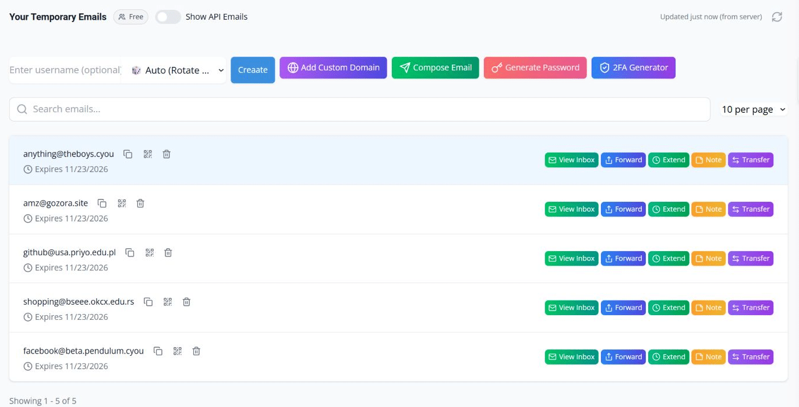Click Add Custom Domain button
799x407 pixels.
point(333,67)
